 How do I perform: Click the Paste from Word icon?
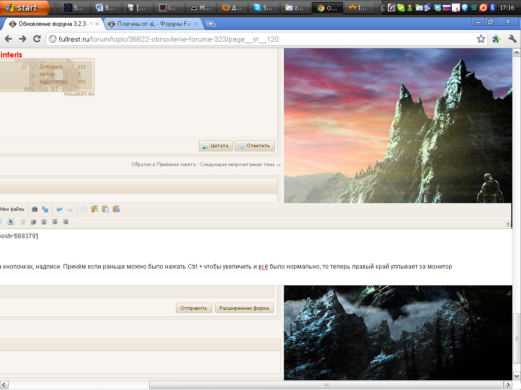116,209
